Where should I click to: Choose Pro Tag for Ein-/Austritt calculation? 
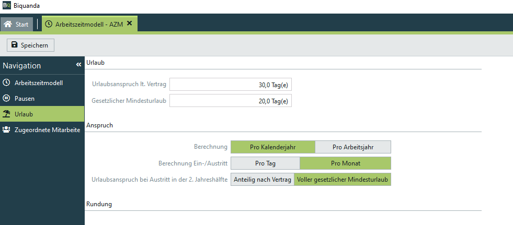[265, 163]
